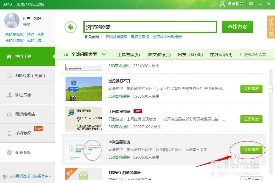Click the list icon beside 全部问题类型

point(66,54)
